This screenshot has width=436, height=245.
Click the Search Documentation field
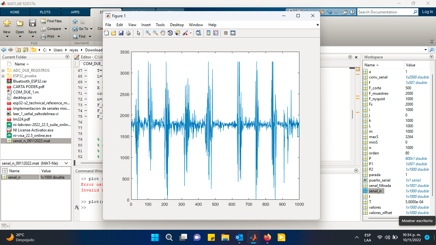385,12
